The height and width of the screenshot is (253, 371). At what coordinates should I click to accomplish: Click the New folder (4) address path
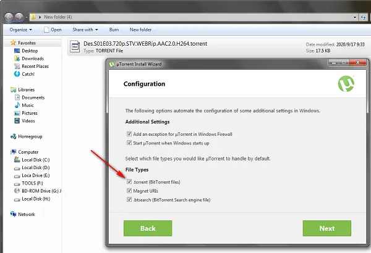point(58,17)
